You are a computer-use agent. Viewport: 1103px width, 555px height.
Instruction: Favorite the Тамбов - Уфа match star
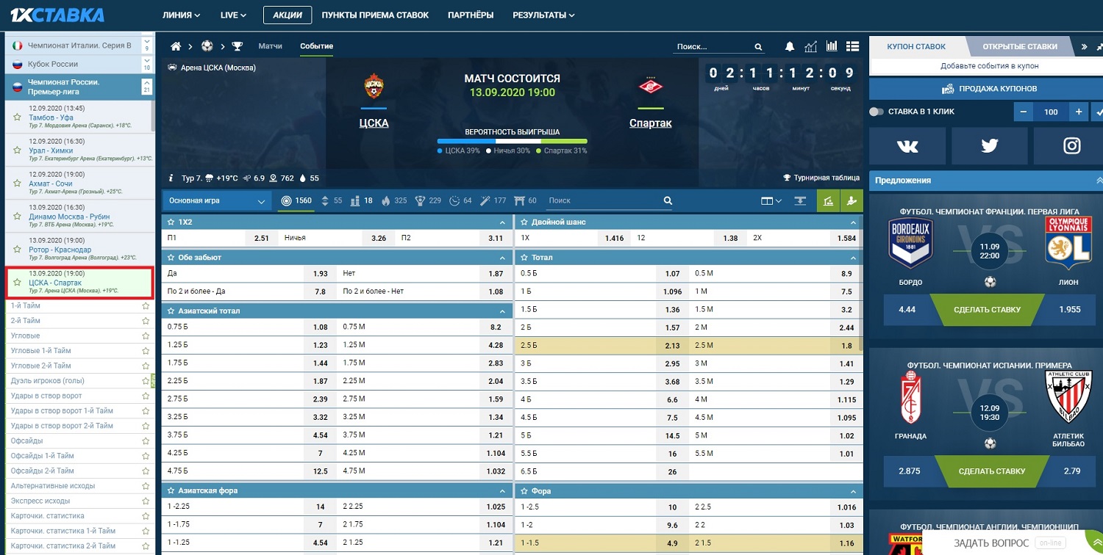point(17,117)
